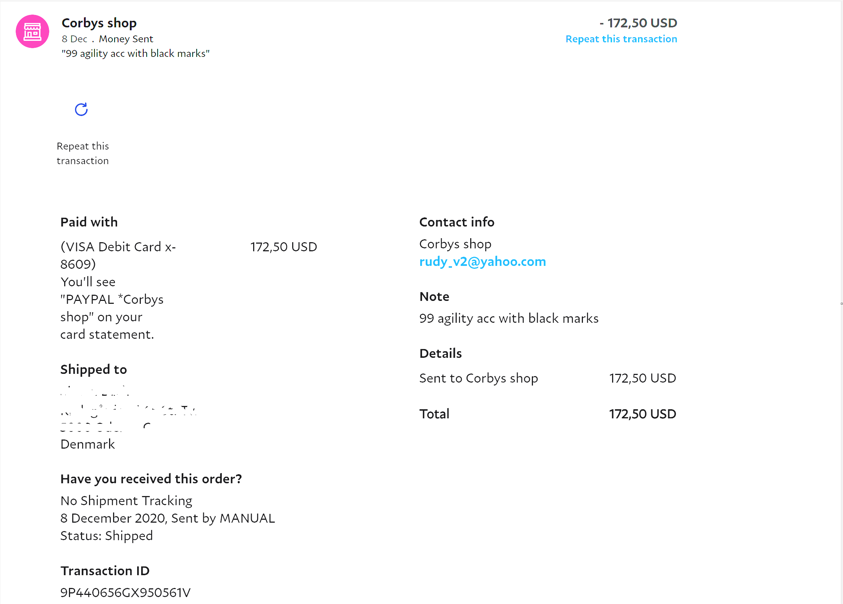Image resolution: width=843 pixels, height=604 pixels.
Task: Click the bold Total amount 172,50 USD
Action: (x=642, y=414)
